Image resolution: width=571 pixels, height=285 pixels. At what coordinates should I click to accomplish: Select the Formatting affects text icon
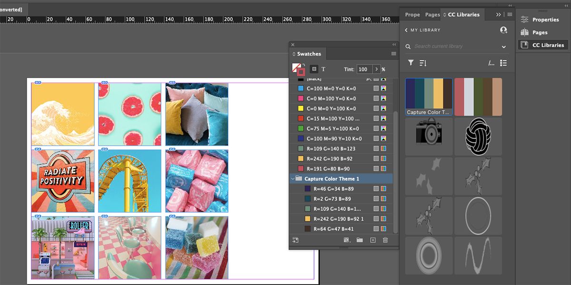[x=323, y=69]
